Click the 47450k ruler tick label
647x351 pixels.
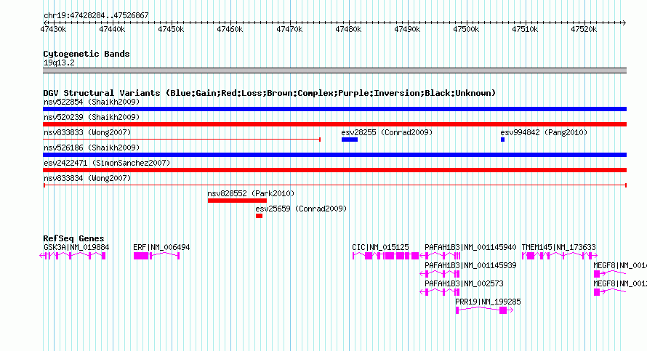coord(171,29)
